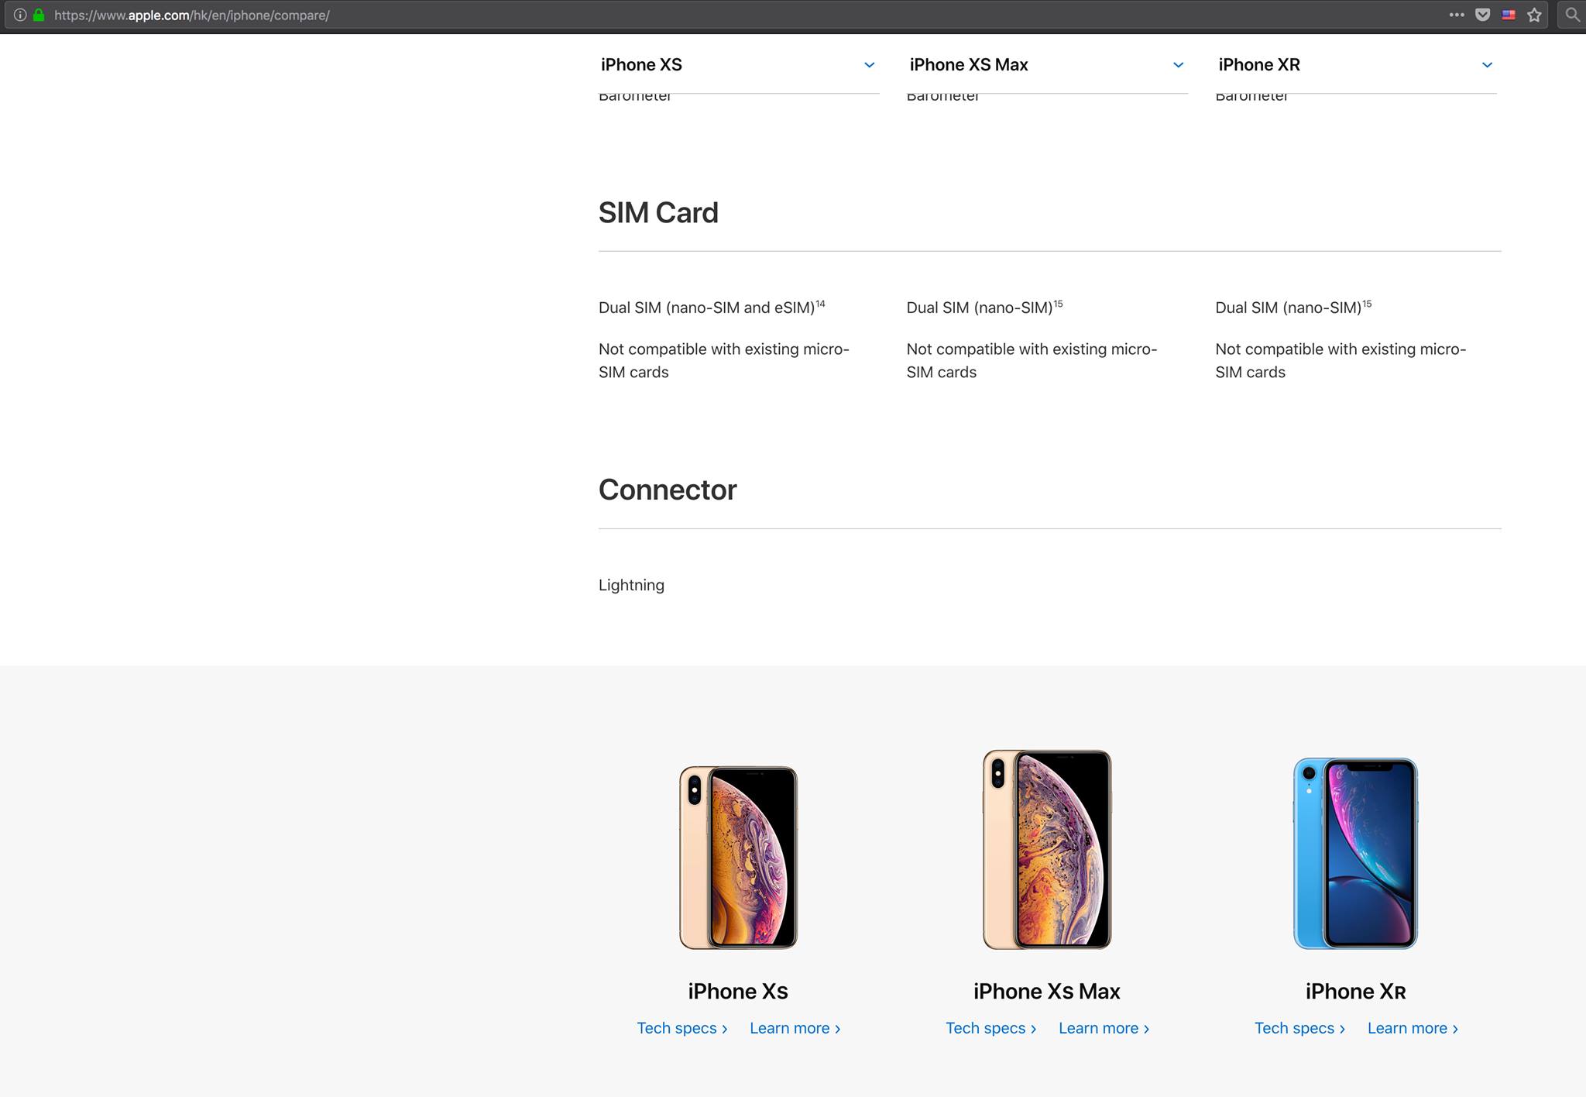Image resolution: width=1586 pixels, height=1097 pixels.
Task: Open Tech specs link for iPhone XS
Action: pos(681,1028)
